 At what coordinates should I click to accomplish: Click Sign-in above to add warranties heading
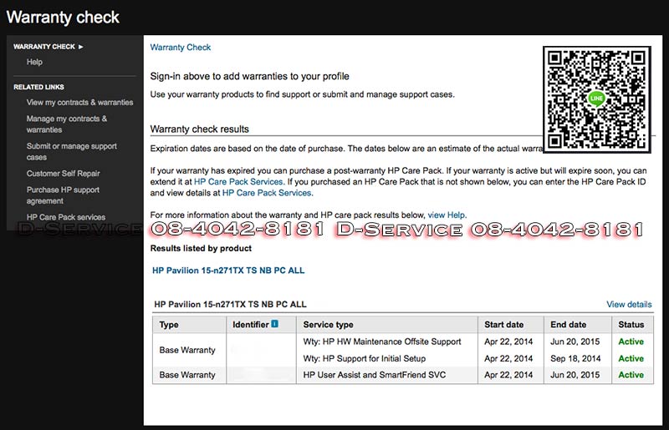[249, 76]
